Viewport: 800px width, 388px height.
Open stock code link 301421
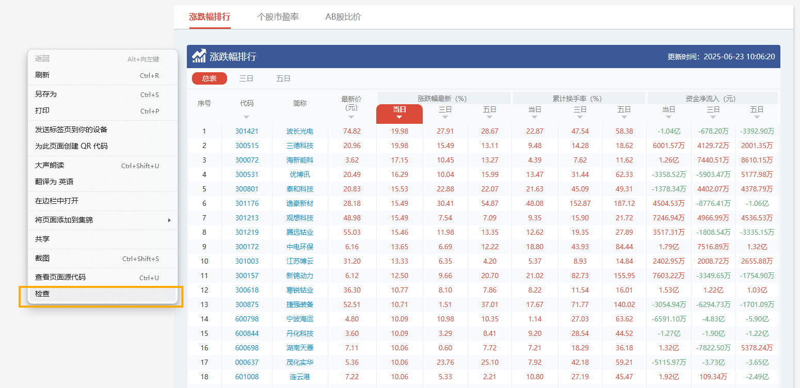pyautogui.click(x=246, y=131)
